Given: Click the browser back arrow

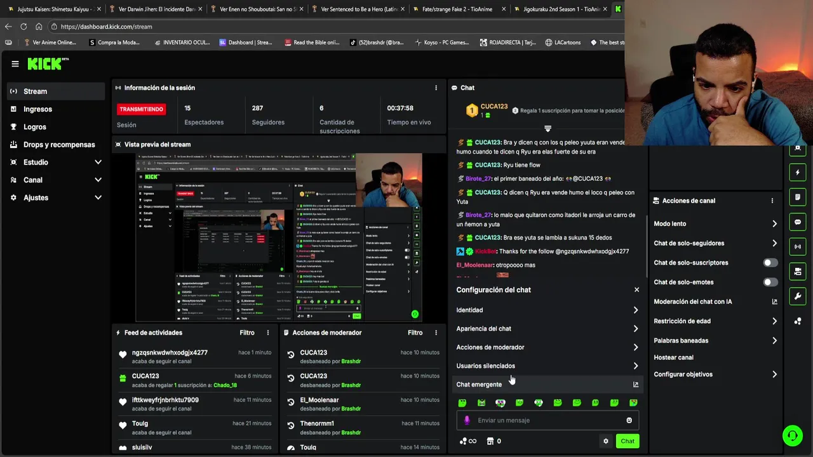Looking at the screenshot, I should click(x=8, y=27).
